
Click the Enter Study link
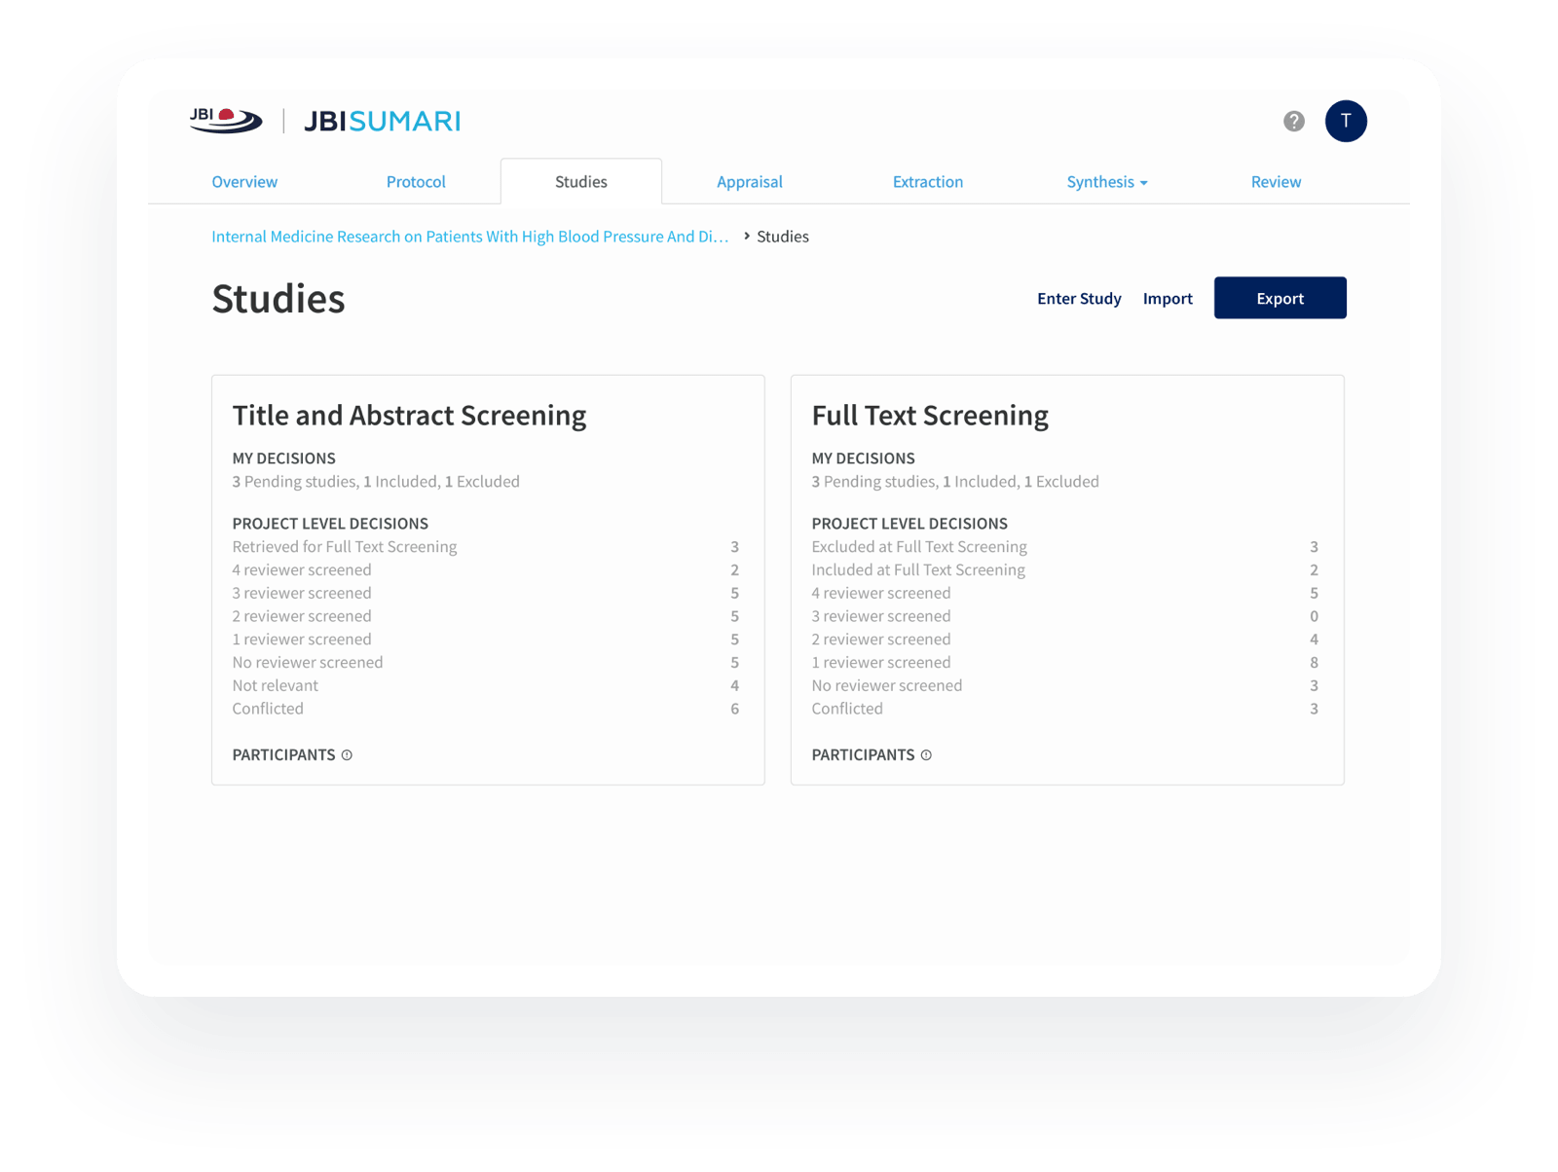click(1079, 298)
